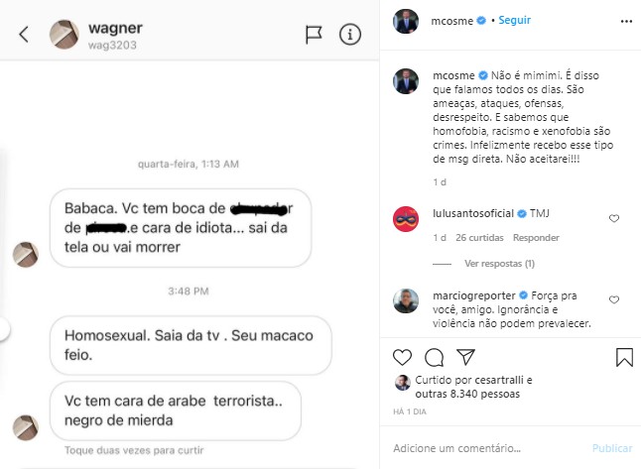
Task: Open the three-dots post options menu
Action: tap(626, 21)
